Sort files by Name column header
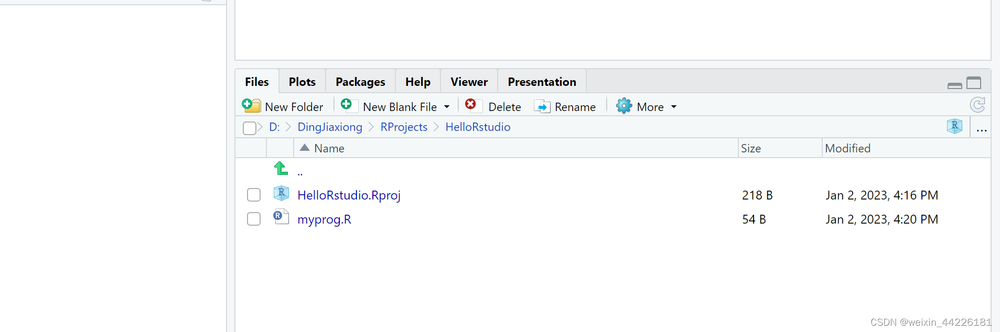 pyautogui.click(x=329, y=149)
